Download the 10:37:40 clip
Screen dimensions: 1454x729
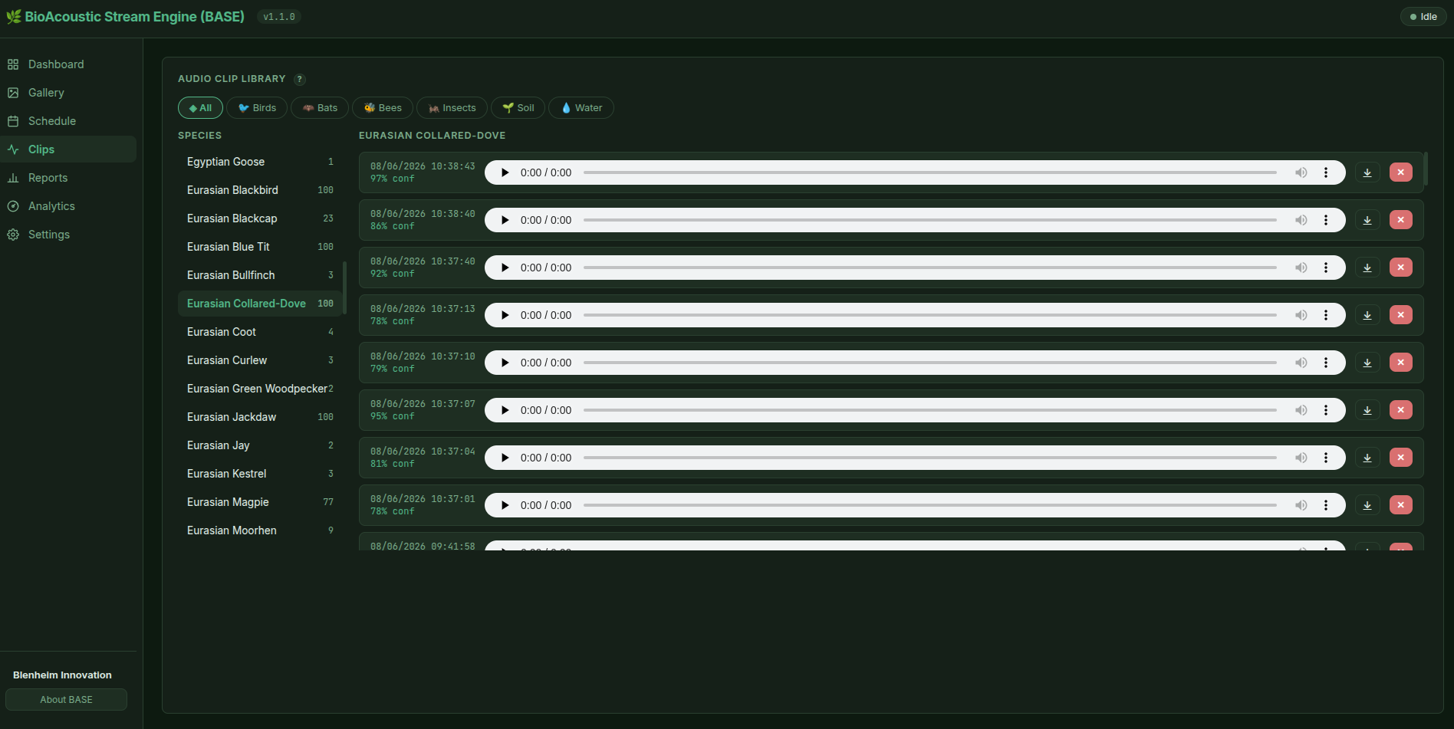[1367, 268]
